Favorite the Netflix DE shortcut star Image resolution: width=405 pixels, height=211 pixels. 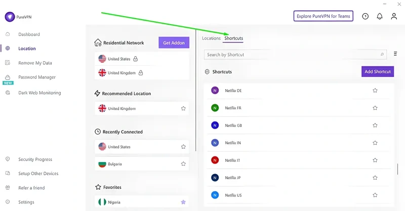[x=375, y=91]
